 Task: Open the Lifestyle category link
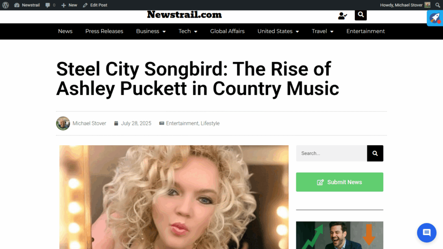210,123
